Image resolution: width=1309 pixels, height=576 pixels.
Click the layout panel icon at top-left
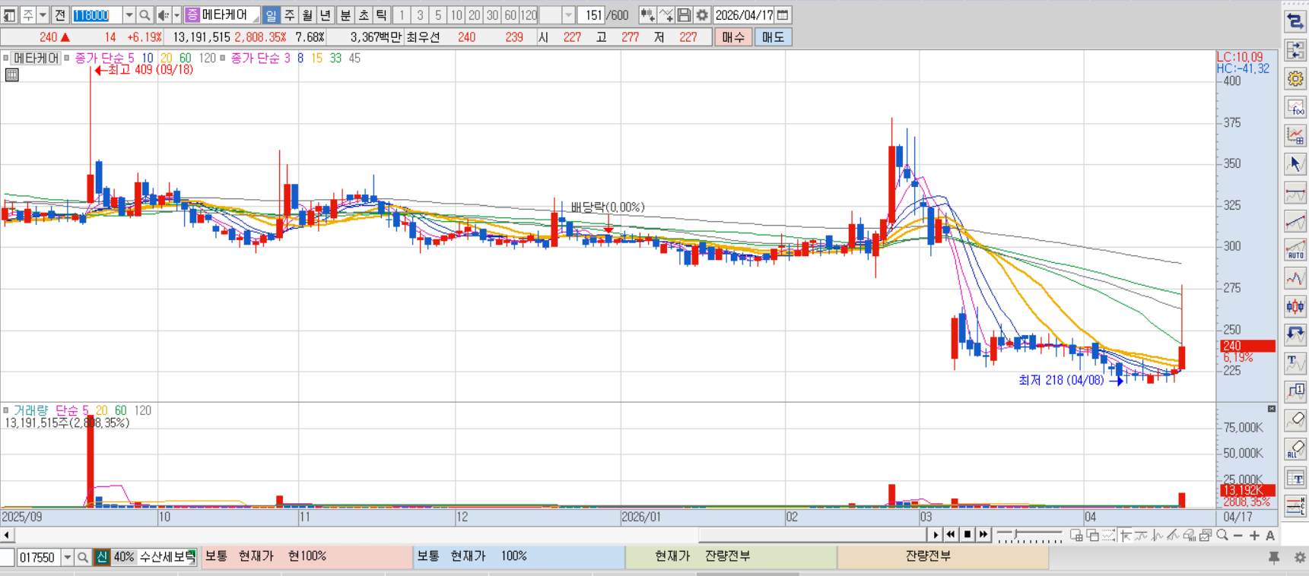pyautogui.click(x=9, y=15)
